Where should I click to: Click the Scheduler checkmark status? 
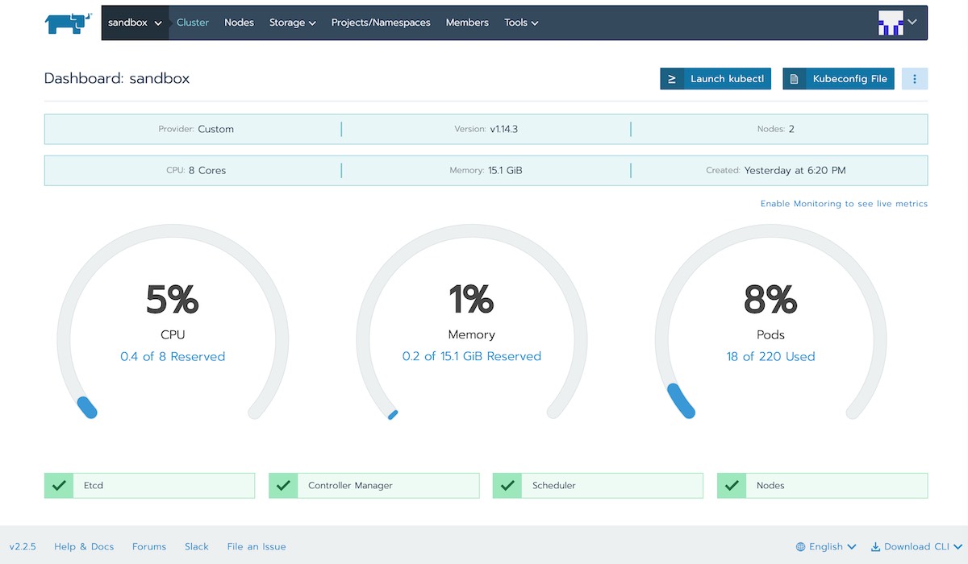click(x=507, y=486)
